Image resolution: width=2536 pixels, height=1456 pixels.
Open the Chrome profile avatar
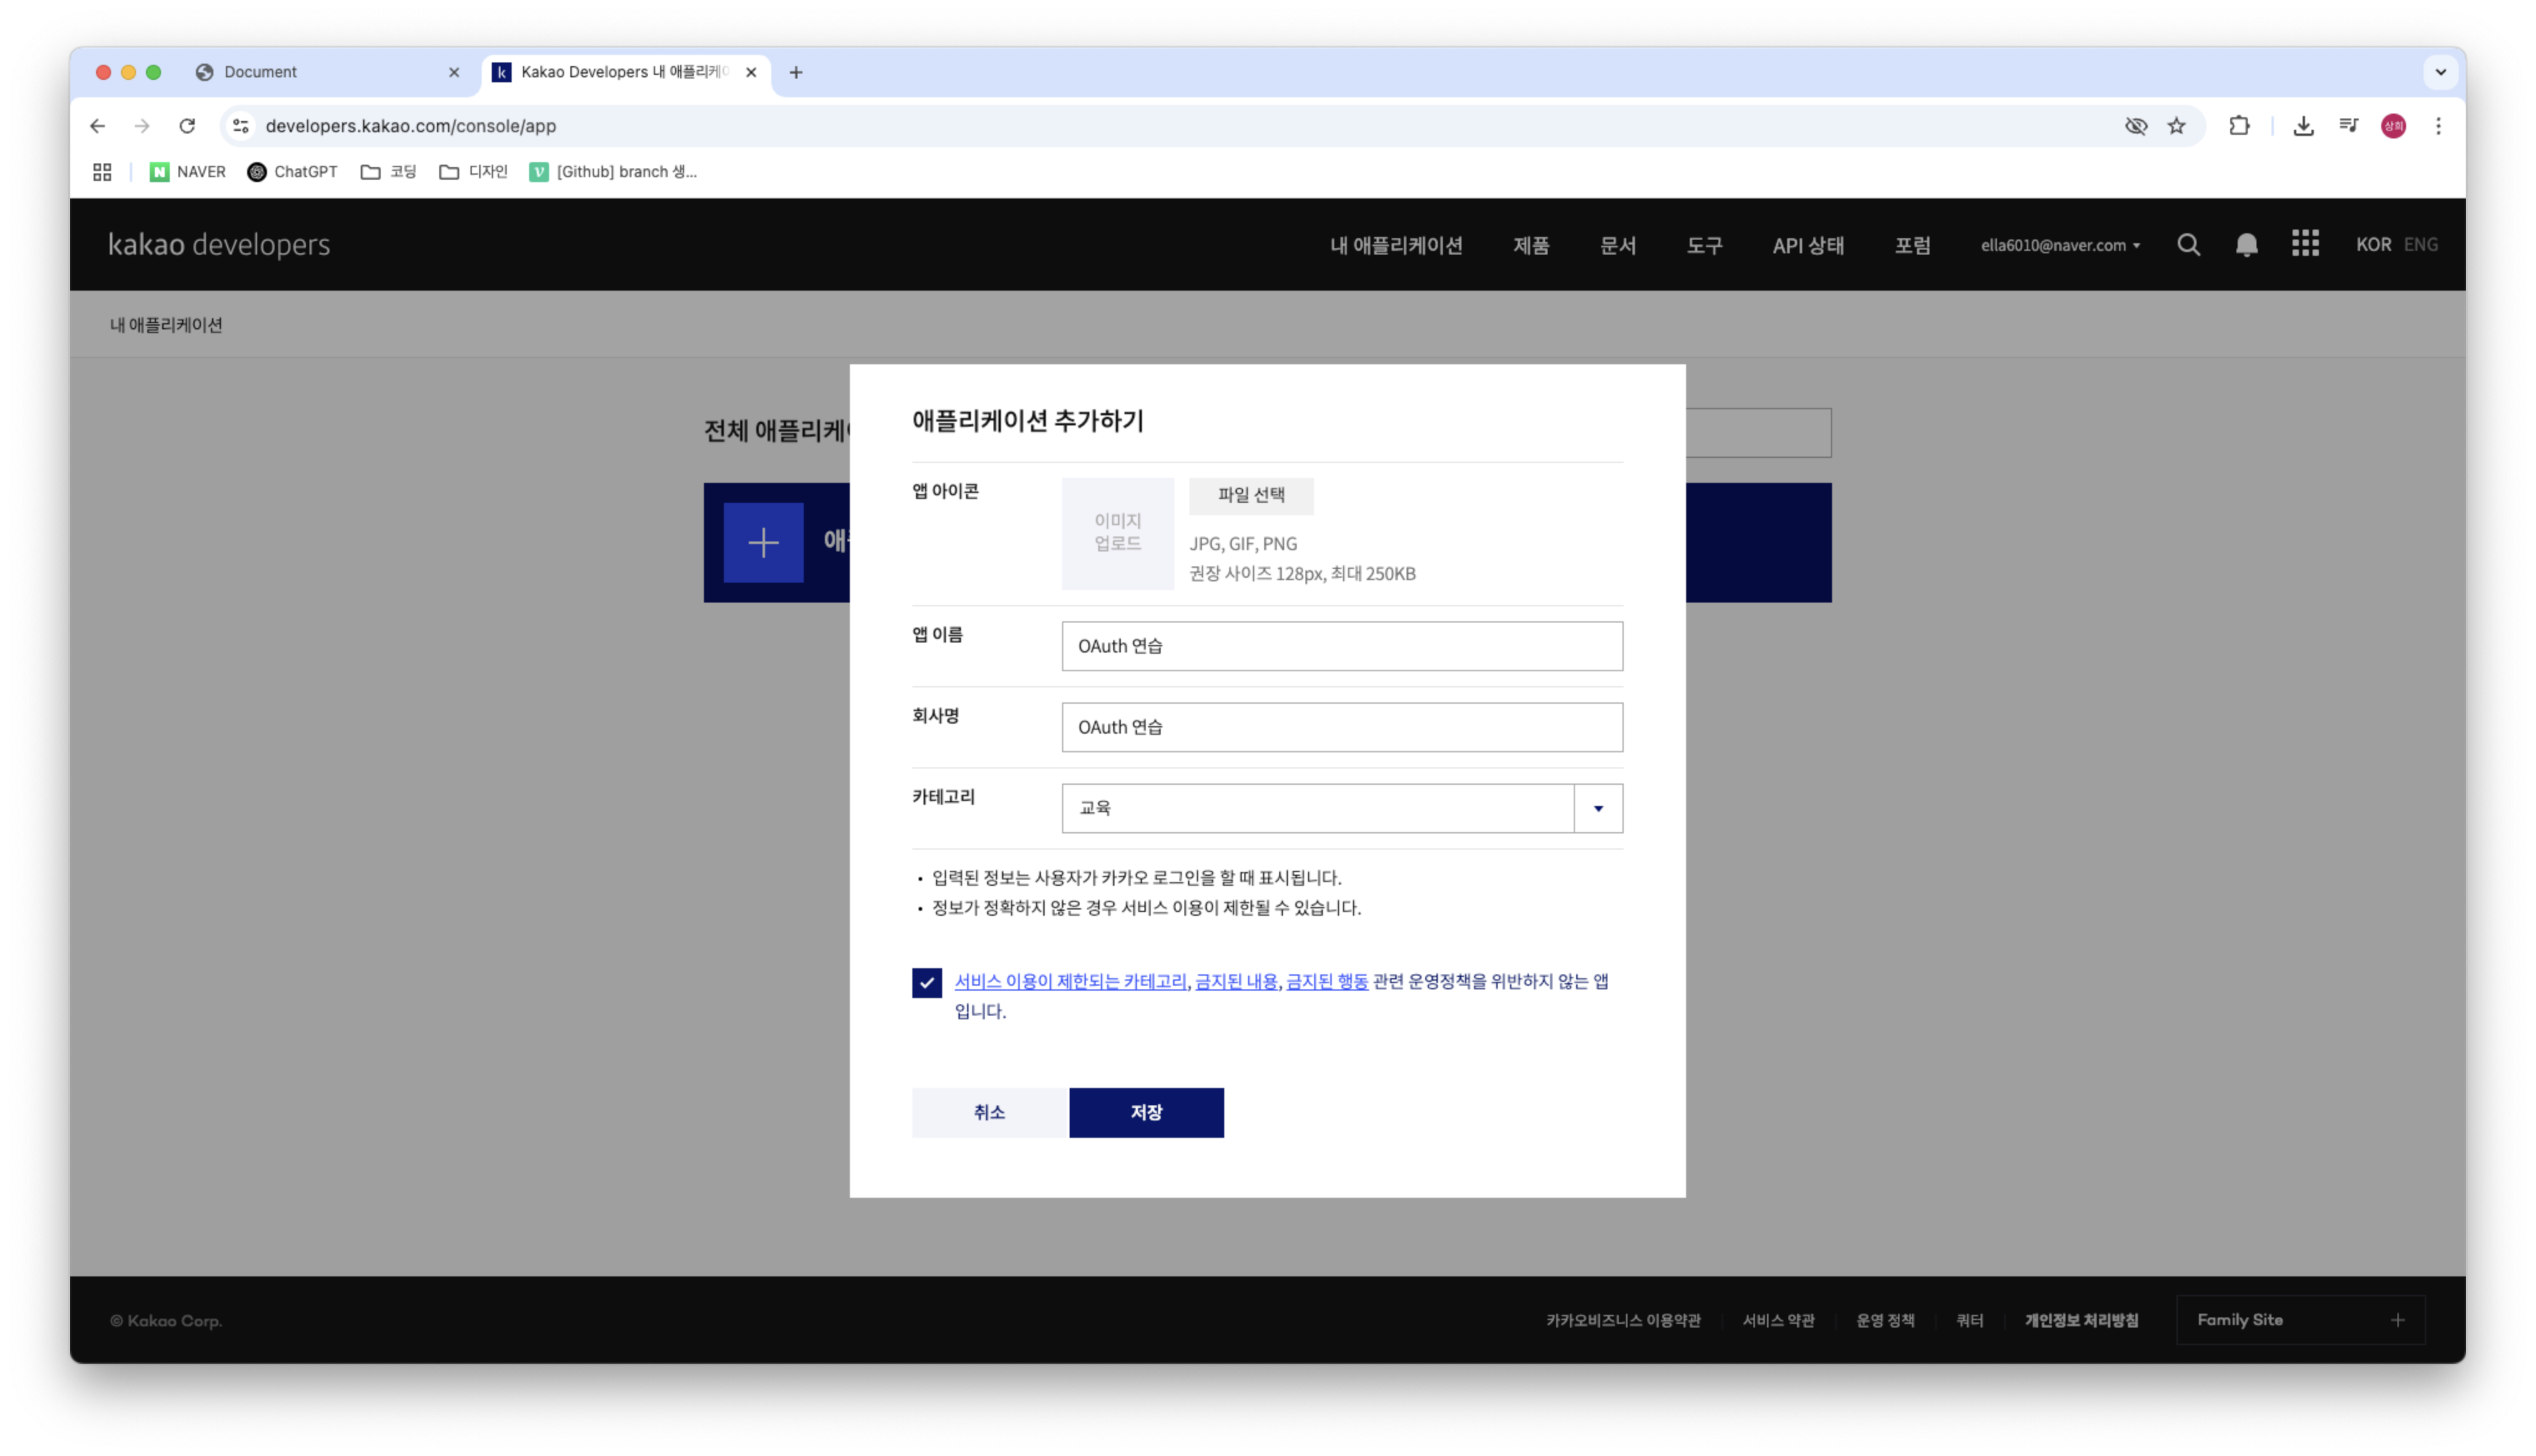[2393, 126]
